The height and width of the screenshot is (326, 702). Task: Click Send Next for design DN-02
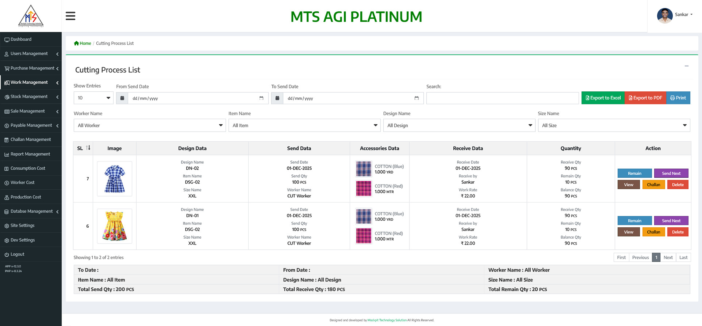671,173
